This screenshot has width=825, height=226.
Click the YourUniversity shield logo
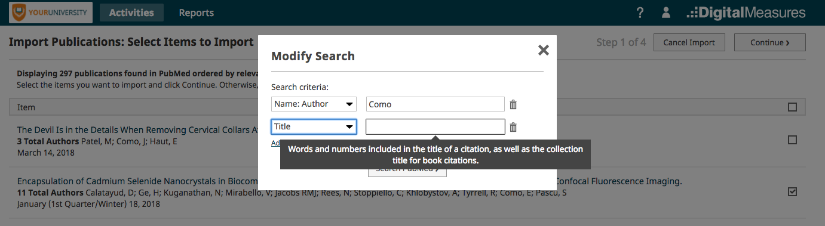(x=51, y=13)
